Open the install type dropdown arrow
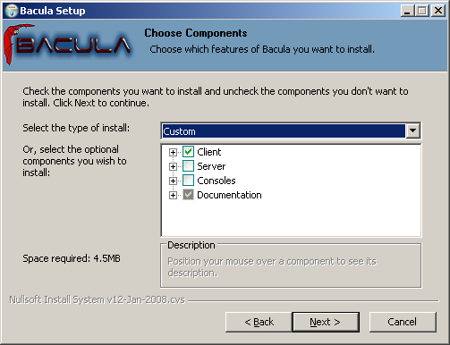Viewport: 450px width, 345px height. (x=412, y=130)
